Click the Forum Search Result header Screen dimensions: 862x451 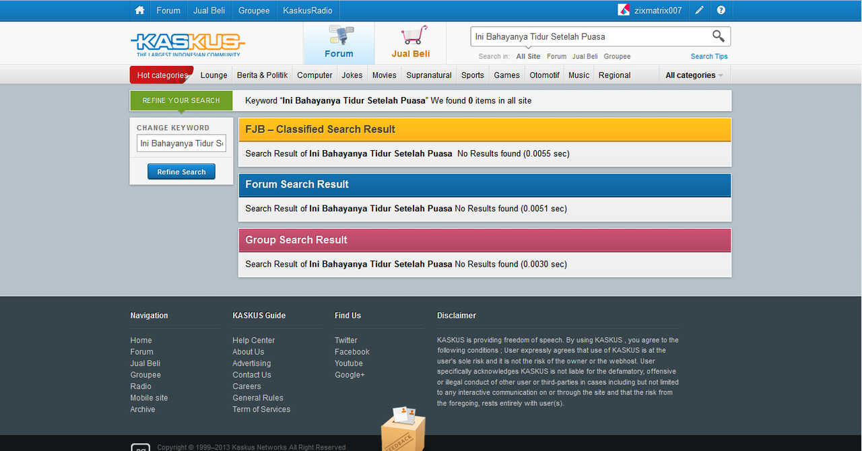point(485,184)
